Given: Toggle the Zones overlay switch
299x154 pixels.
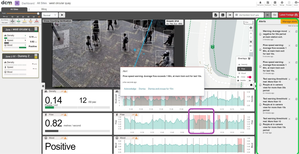Looking at the screenshot, I should coord(249,77).
